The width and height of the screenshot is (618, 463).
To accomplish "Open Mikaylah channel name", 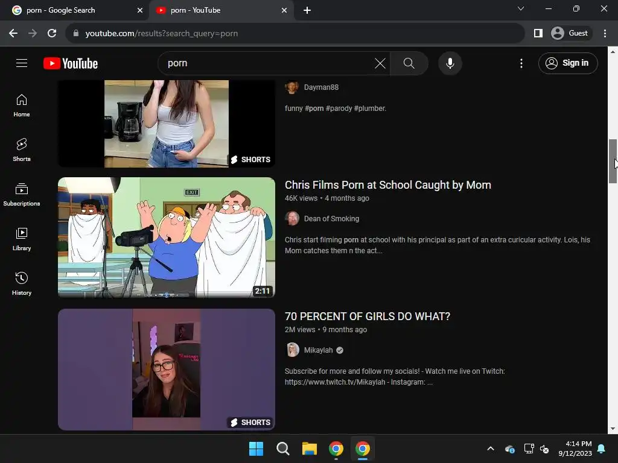I will coord(319,350).
